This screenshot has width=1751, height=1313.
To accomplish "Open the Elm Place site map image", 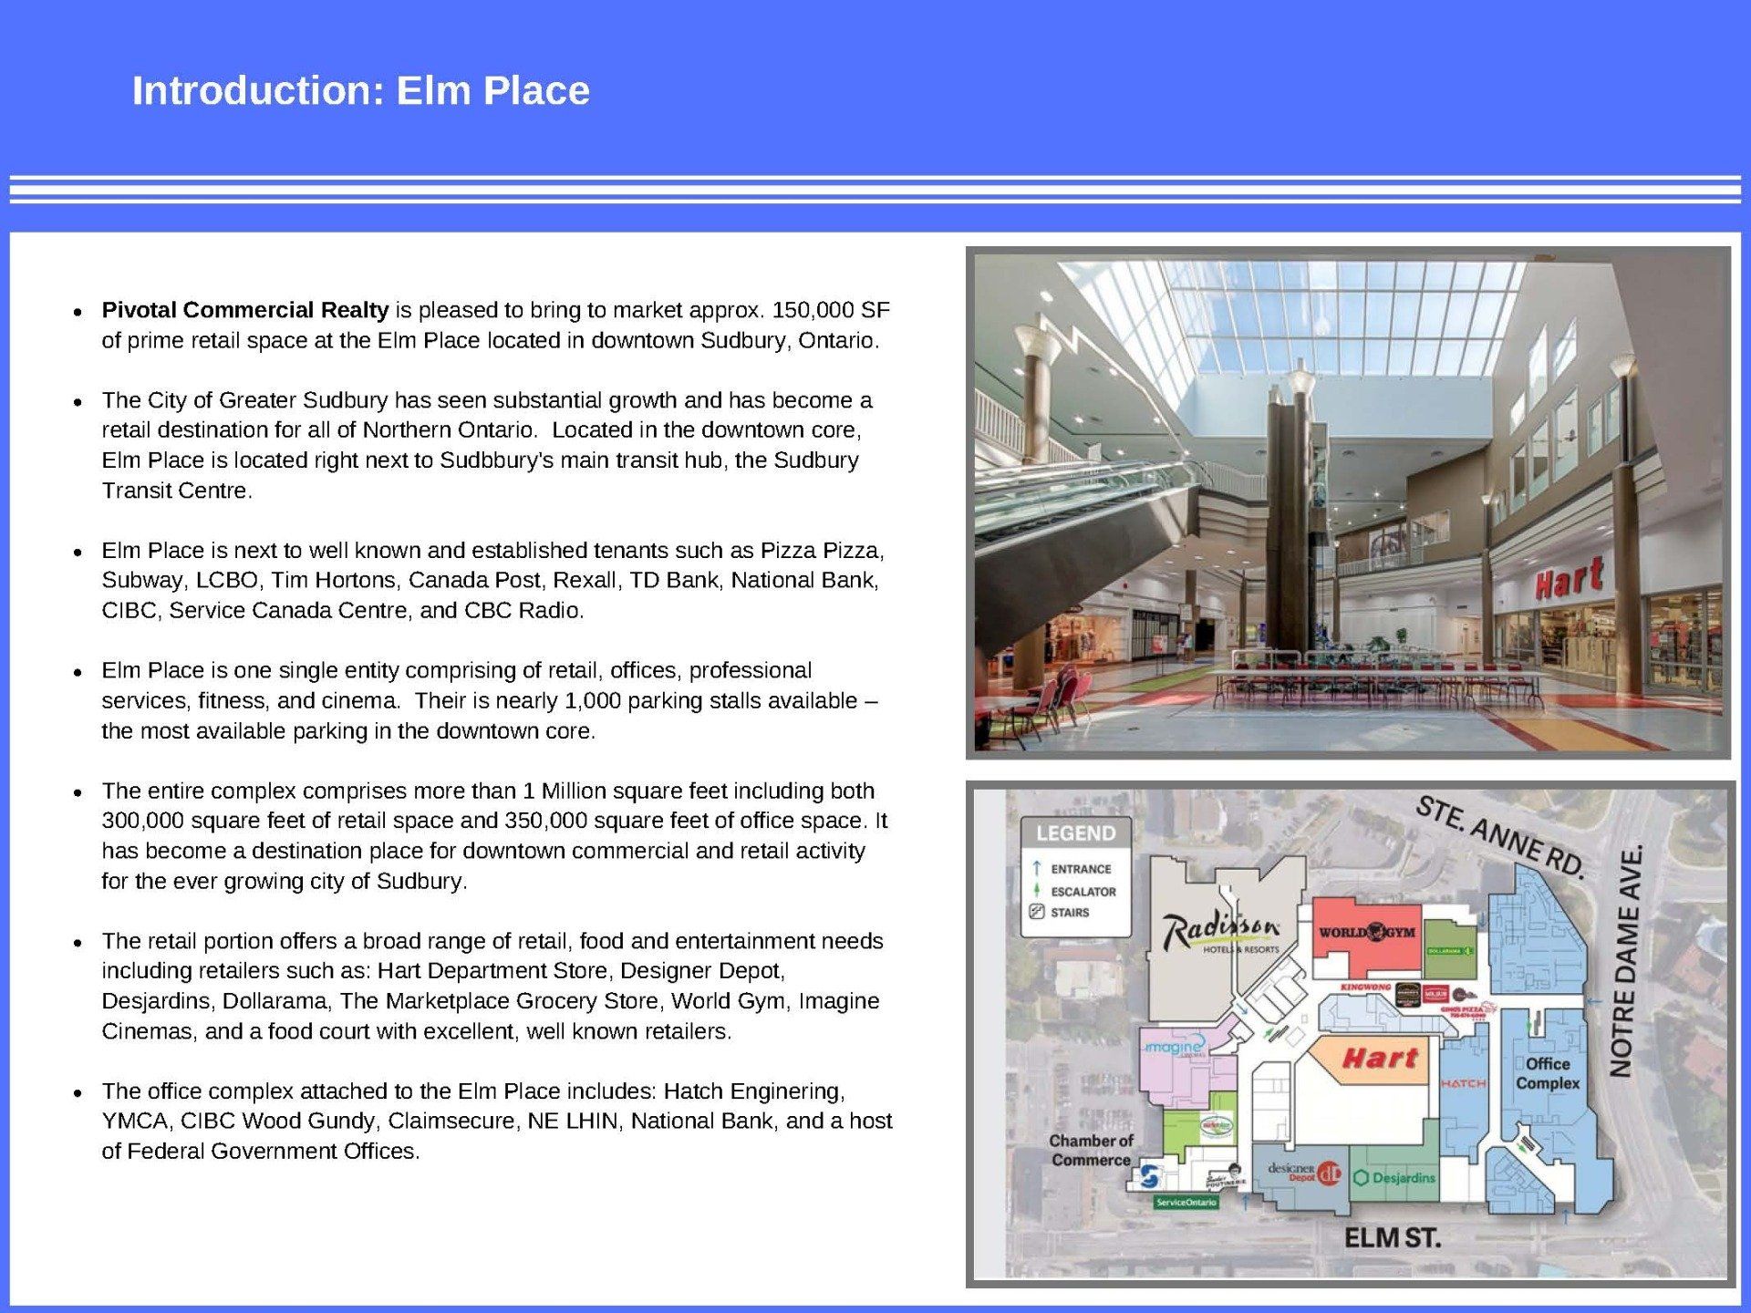I will point(1351,1034).
